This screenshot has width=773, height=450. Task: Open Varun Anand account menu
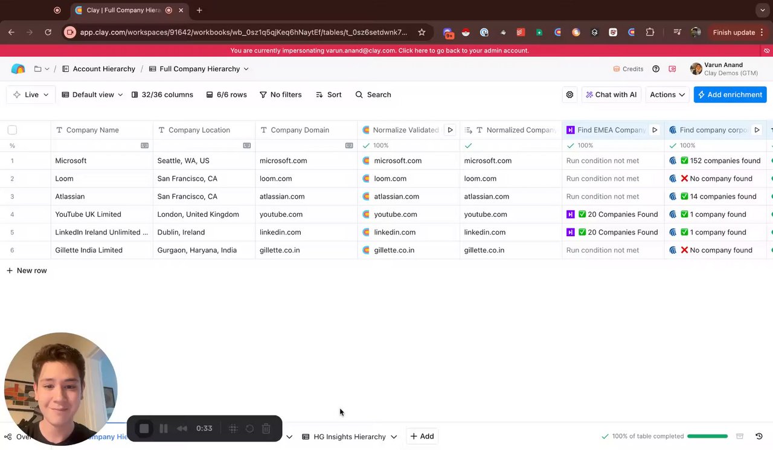[x=725, y=69]
